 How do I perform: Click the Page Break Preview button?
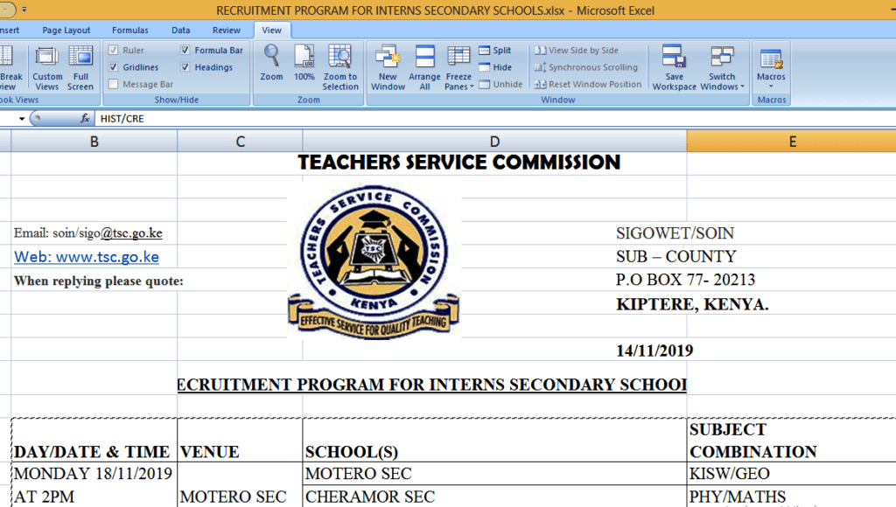(10, 68)
